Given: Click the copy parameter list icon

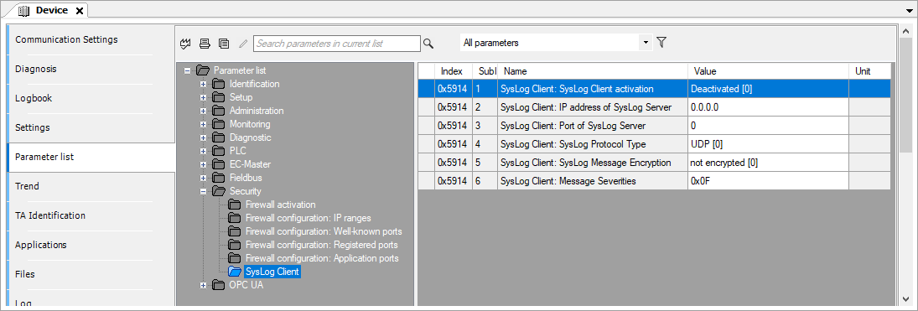Looking at the screenshot, I should (x=224, y=43).
